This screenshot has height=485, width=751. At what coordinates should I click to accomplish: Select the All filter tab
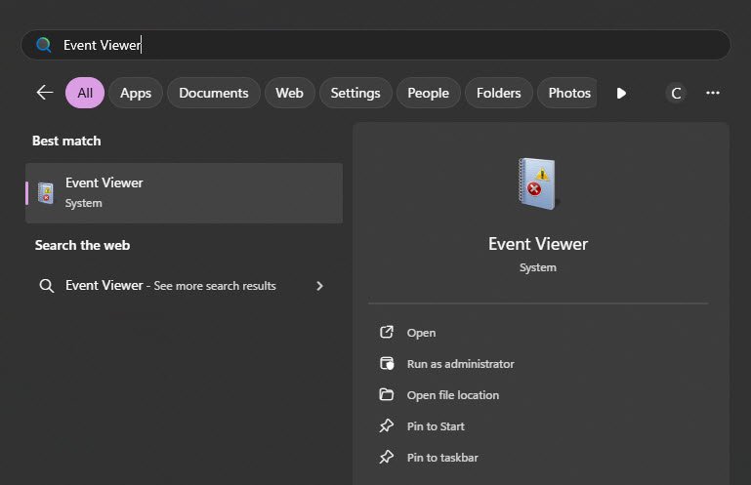point(85,93)
